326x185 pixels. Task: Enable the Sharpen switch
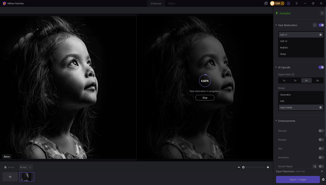321,140
